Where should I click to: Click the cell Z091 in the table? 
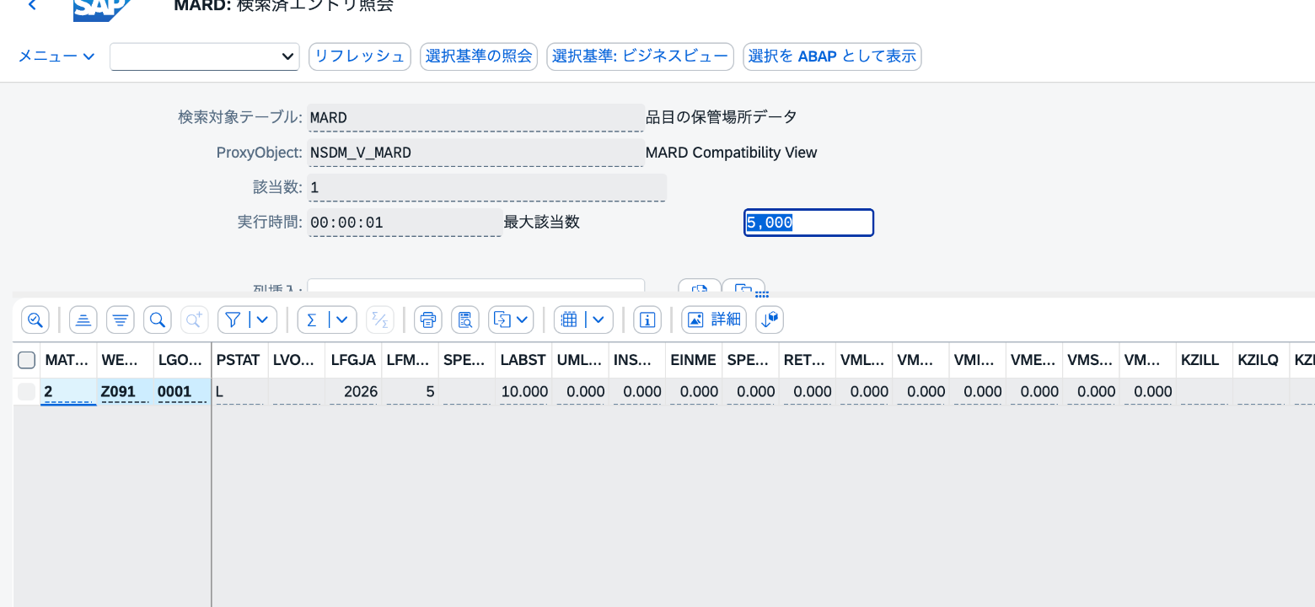click(x=125, y=391)
